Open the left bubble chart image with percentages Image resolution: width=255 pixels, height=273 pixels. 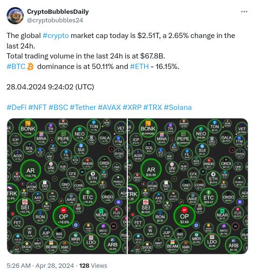click(x=67, y=186)
